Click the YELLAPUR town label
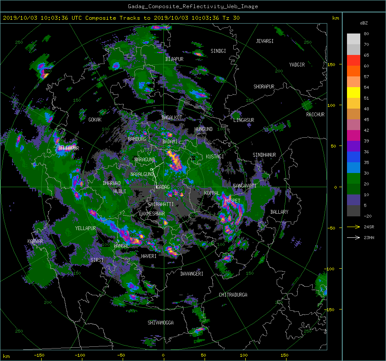386x361 pixels. [x=85, y=228]
